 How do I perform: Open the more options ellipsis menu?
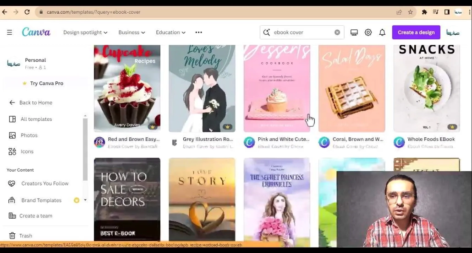[199, 32]
